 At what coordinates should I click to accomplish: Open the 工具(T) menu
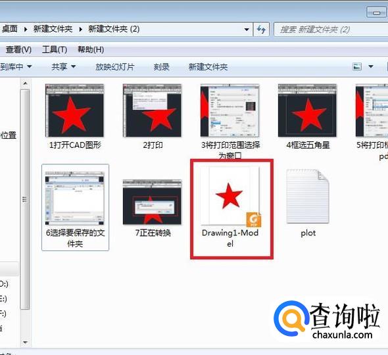click(x=55, y=50)
